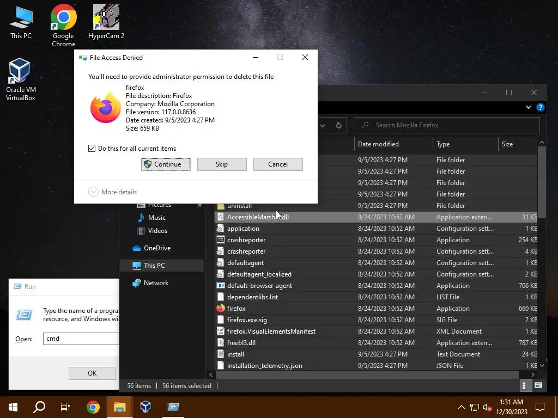The height and width of the screenshot is (418, 558).
Task: Switch to Run dialog taskbar icon
Action: click(x=173, y=407)
